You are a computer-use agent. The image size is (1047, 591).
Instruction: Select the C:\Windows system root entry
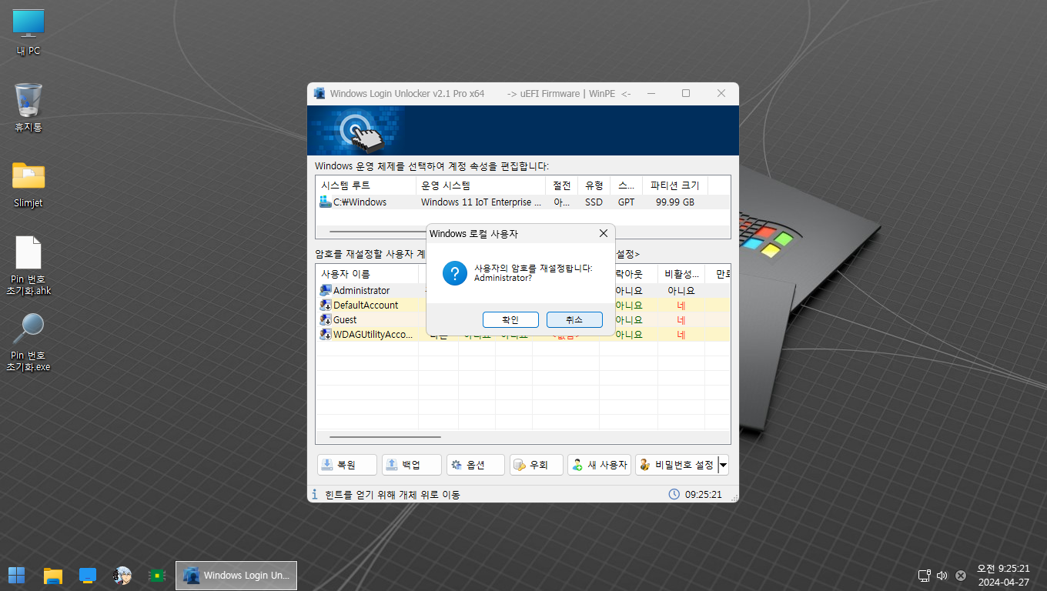tap(360, 202)
